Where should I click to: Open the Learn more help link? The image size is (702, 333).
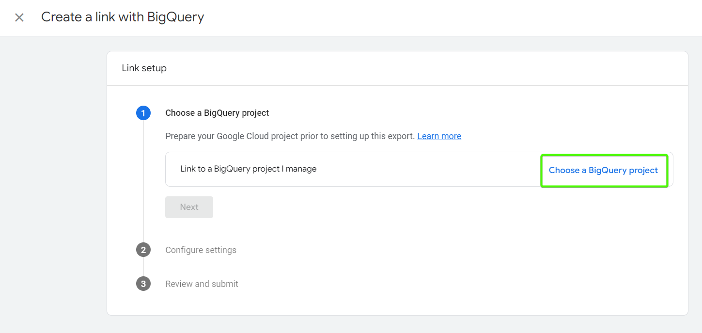(x=439, y=136)
